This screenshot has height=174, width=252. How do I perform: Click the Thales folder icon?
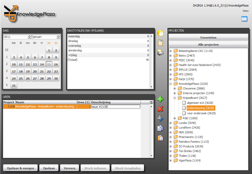click(x=176, y=156)
